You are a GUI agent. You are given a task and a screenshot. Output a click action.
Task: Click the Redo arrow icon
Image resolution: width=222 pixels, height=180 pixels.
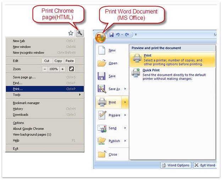point(127,34)
